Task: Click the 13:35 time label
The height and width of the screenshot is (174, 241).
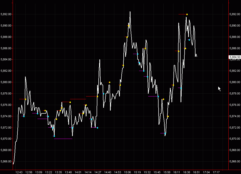Action: (x=58, y=172)
